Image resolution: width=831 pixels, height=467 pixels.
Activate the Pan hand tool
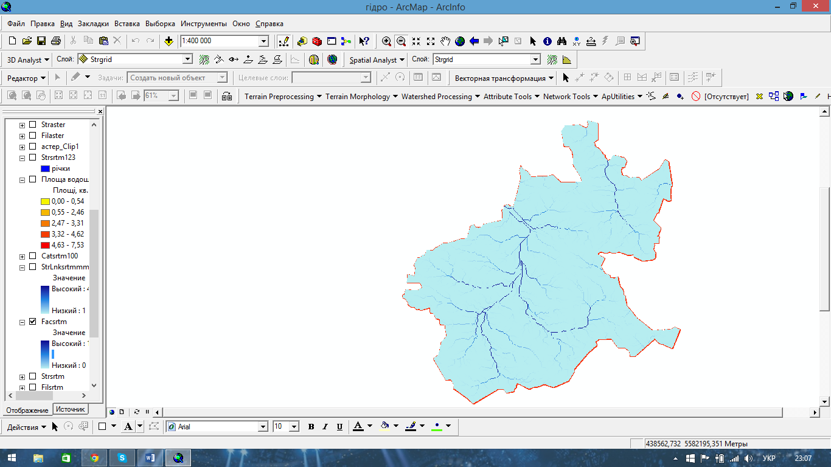[445, 41]
